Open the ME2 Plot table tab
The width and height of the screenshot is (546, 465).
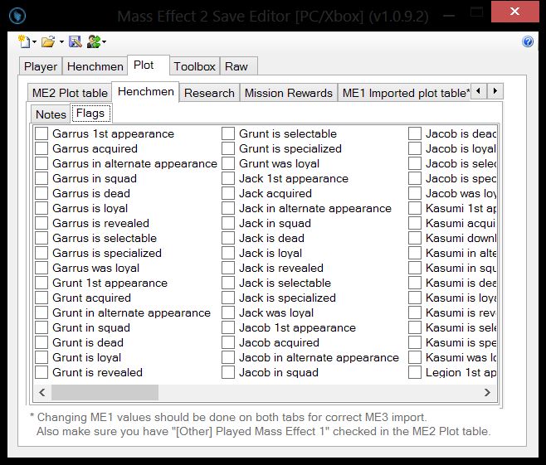click(70, 93)
